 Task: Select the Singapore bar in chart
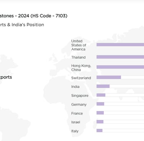(x=101, y=95)
